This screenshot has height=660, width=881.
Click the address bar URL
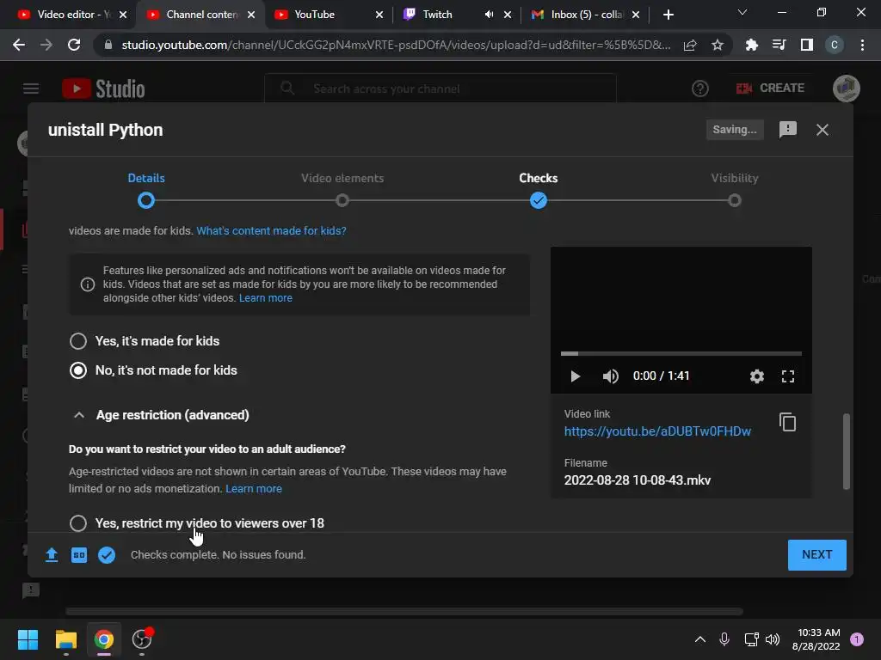click(x=396, y=45)
